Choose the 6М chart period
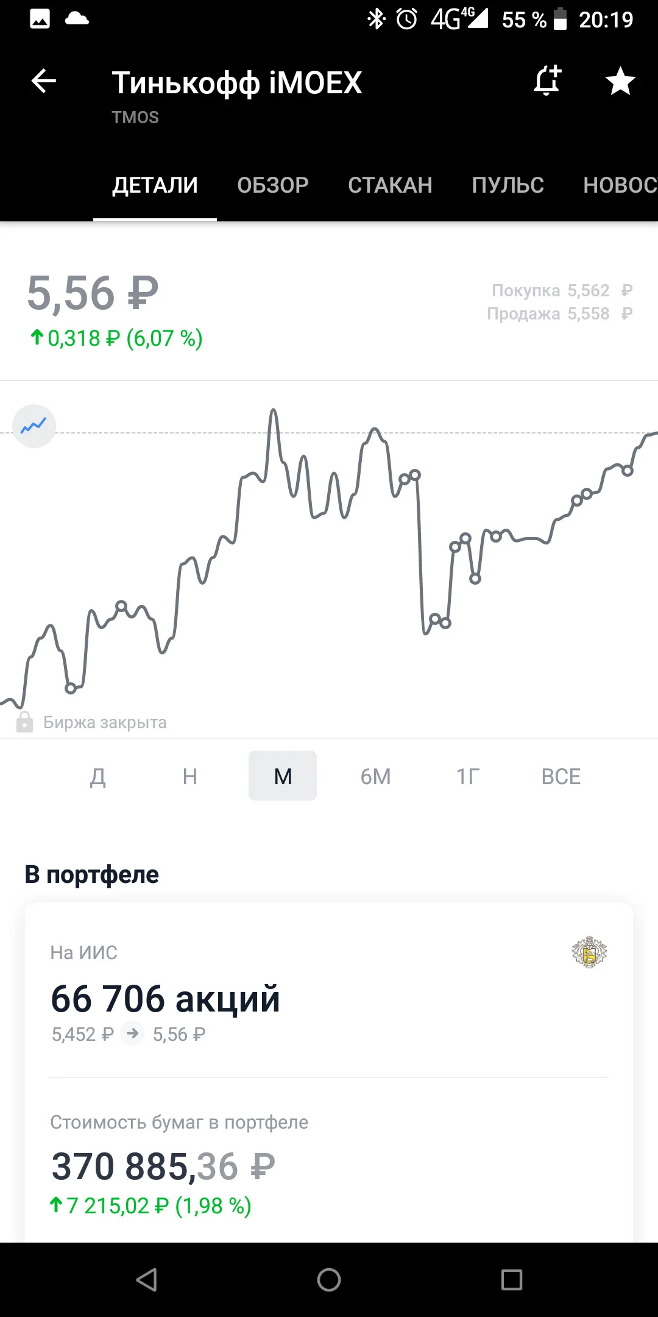The height and width of the screenshot is (1317, 658). pos(375,776)
